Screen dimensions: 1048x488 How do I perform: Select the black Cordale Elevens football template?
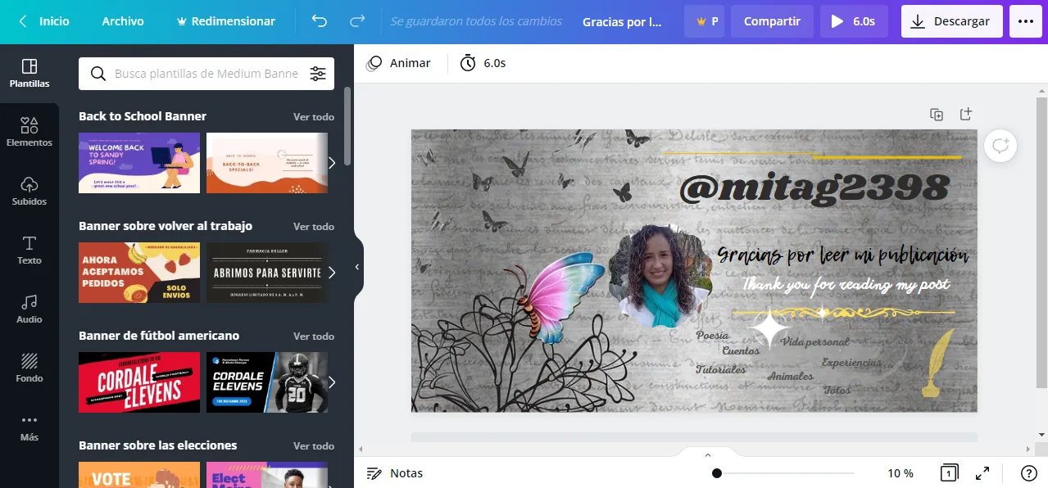pos(267,382)
